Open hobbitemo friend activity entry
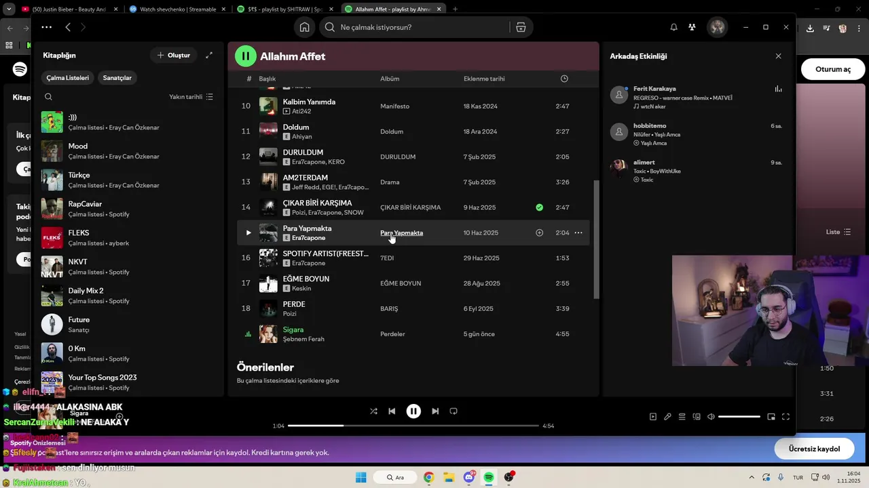 (697, 134)
